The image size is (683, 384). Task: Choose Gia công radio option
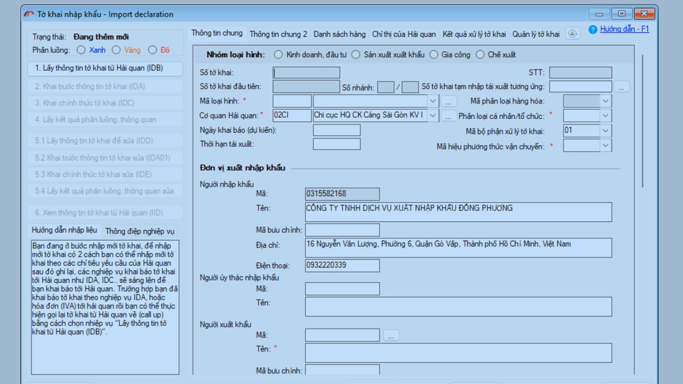[x=434, y=55]
